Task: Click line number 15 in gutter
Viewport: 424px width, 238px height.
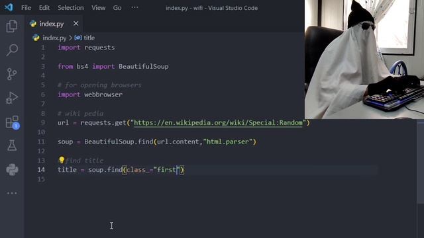Action: tap(41, 179)
